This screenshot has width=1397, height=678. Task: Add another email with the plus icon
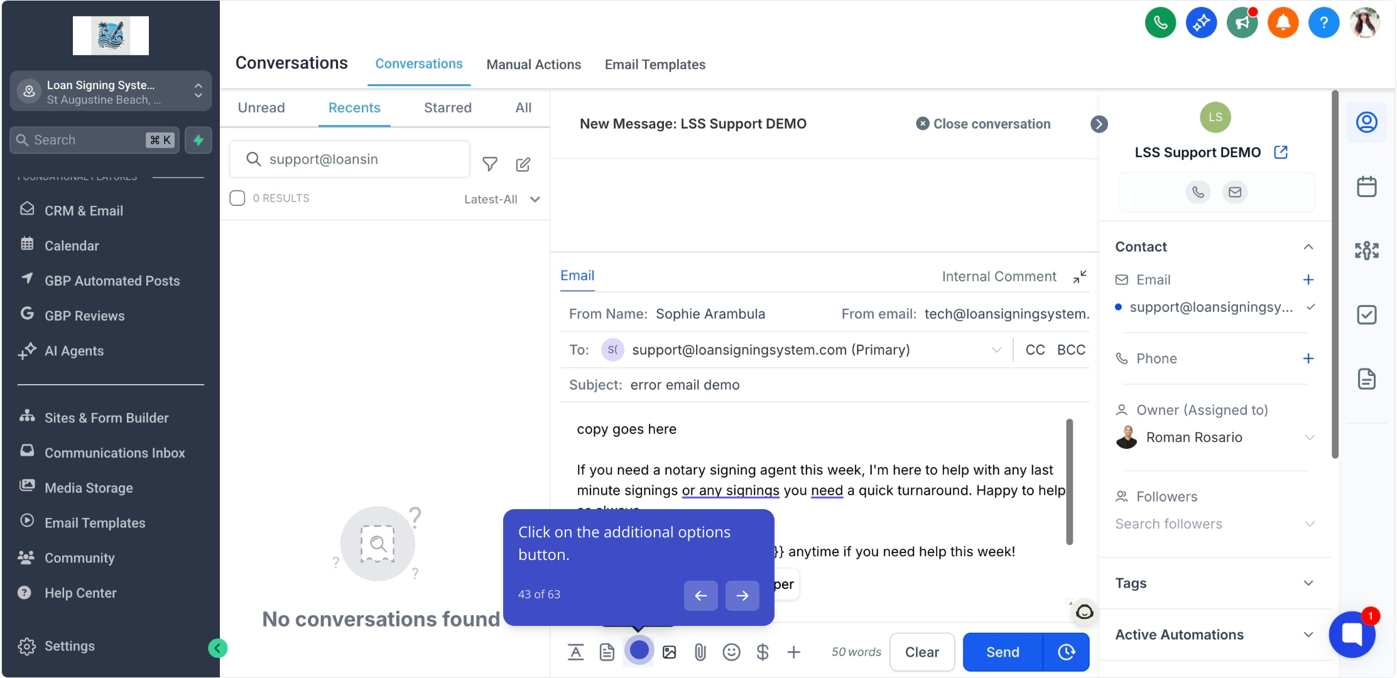[1308, 280]
